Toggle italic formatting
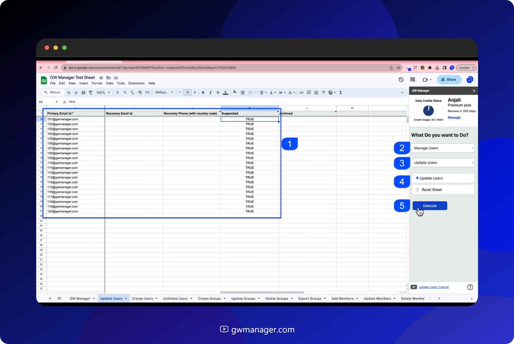Image resolution: width=514 pixels, height=344 pixels. coord(210,93)
